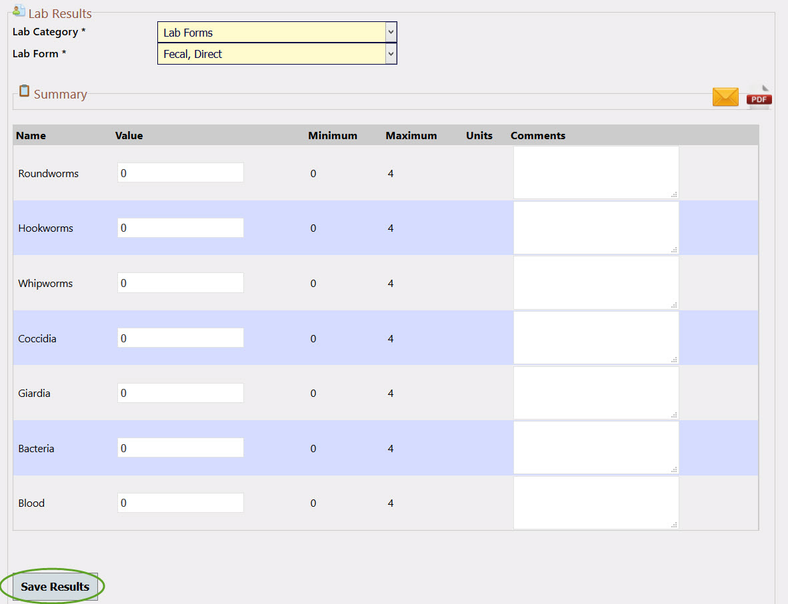788x604 pixels.
Task: Click the Roundworms value field
Action: click(181, 172)
